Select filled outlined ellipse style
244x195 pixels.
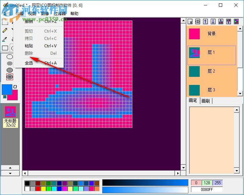pos(10,70)
